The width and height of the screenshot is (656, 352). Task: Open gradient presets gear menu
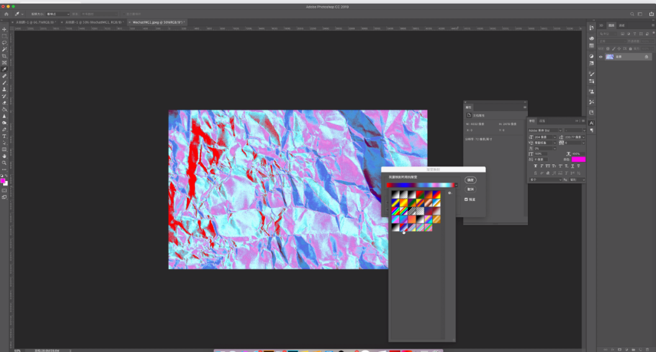tap(449, 193)
